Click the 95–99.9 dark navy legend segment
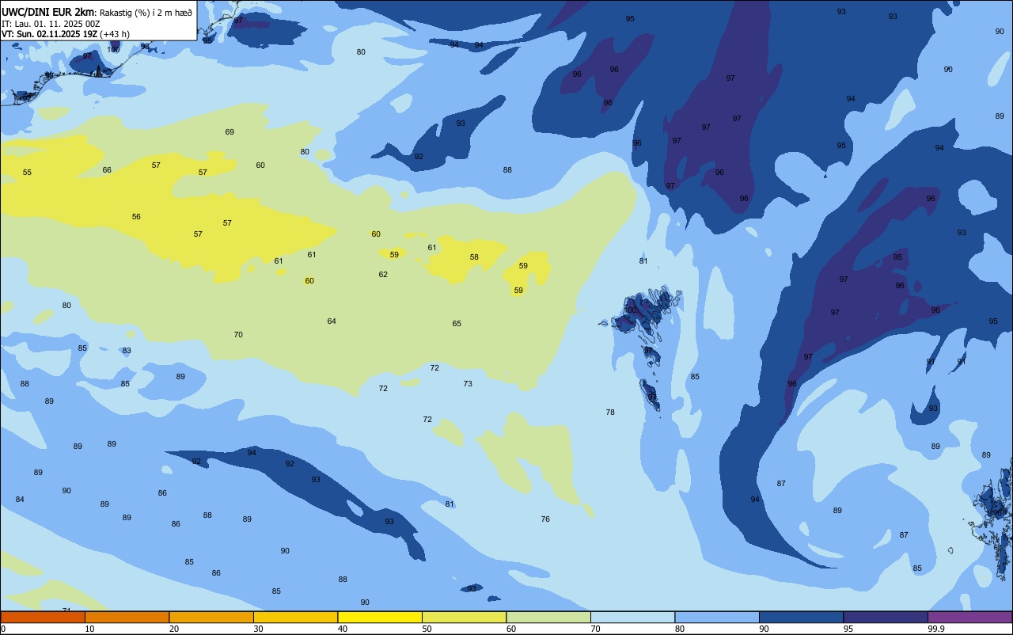 [886, 617]
